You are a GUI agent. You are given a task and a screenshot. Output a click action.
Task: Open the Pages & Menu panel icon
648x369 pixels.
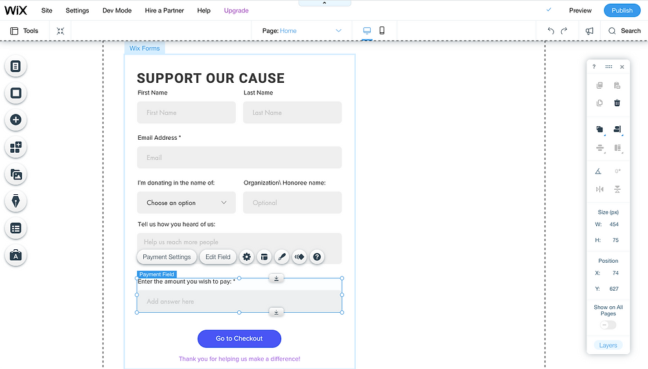pos(16,66)
